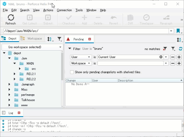Open the address bar history dropdown
The height and width of the screenshot is (137, 184).
[171, 31]
